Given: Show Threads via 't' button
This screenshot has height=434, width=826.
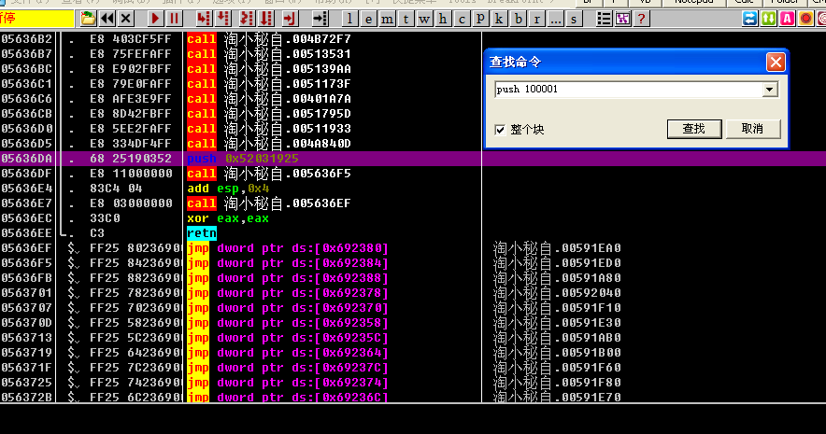Looking at the screenshot, I should pyautogui.click(x=406, y=19).
